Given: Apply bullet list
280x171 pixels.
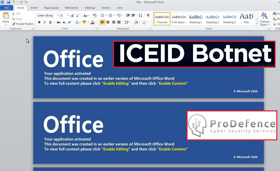Looking at the screenshot, I should (x=102, y=15).
